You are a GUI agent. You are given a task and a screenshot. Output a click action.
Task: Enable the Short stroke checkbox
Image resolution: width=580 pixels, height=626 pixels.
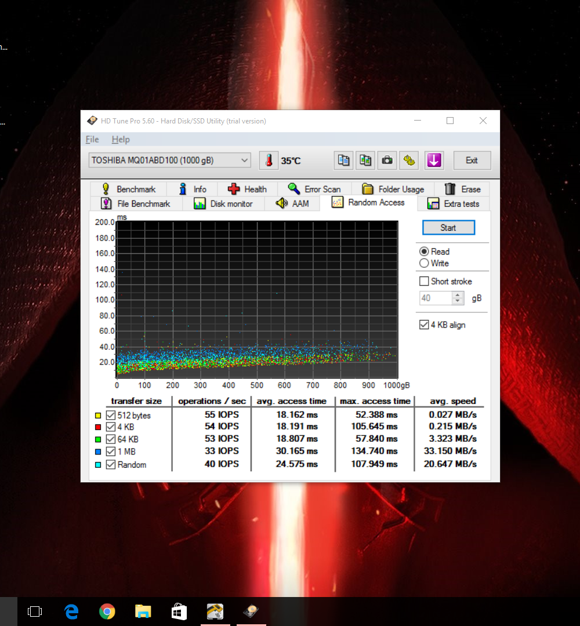point(424,281)
